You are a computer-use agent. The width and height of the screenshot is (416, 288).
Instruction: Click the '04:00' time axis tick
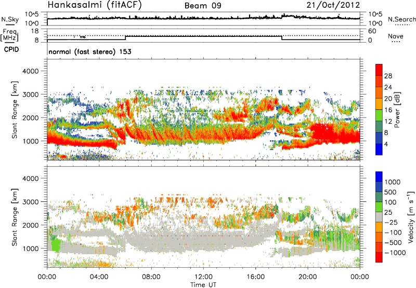tap(99, 277)
